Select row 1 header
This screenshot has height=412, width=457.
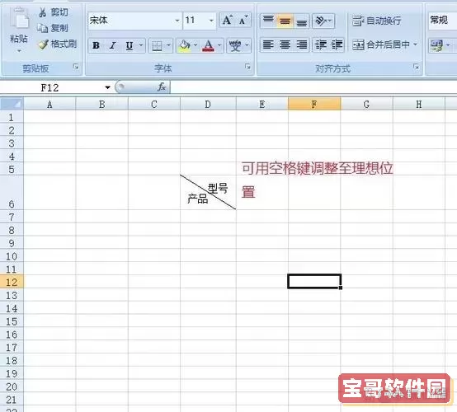point(12,117)
